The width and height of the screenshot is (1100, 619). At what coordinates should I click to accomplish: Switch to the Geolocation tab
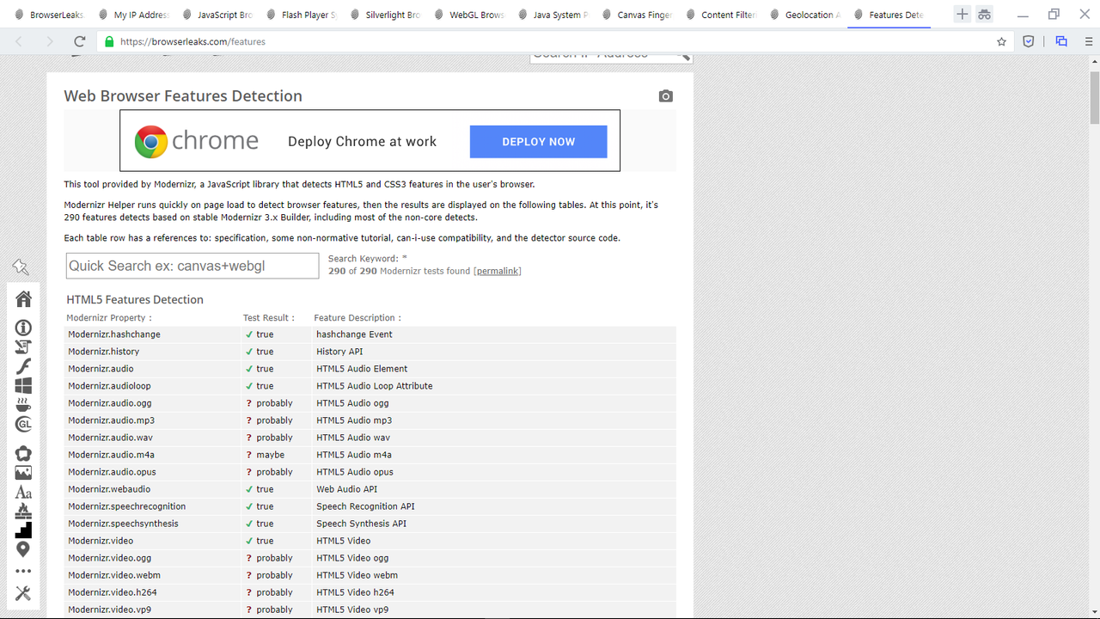pos(804,15)
